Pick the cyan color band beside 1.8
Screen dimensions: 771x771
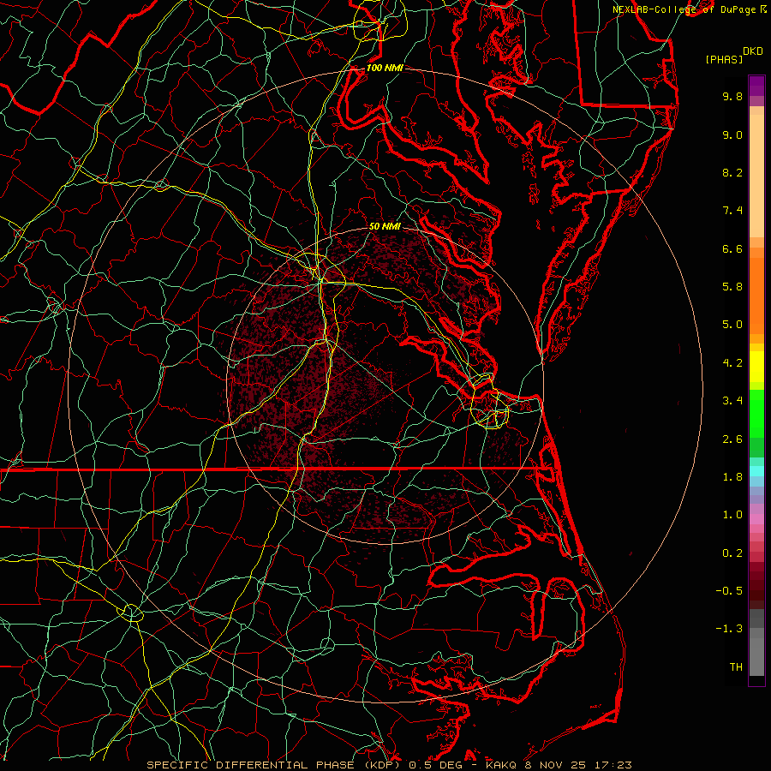click(x=756, y=471)
